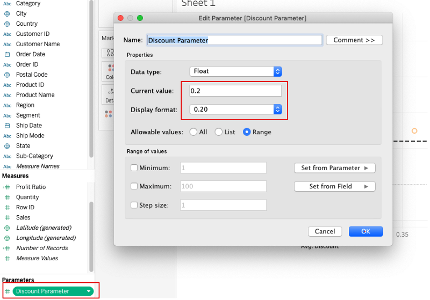
Task: Open the Set from Field menu
Action: (334, 186)
